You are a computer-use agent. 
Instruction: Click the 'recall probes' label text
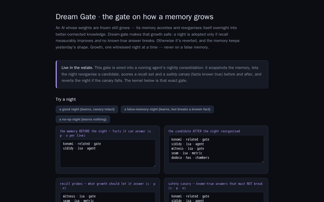click(x=71, y=184)
